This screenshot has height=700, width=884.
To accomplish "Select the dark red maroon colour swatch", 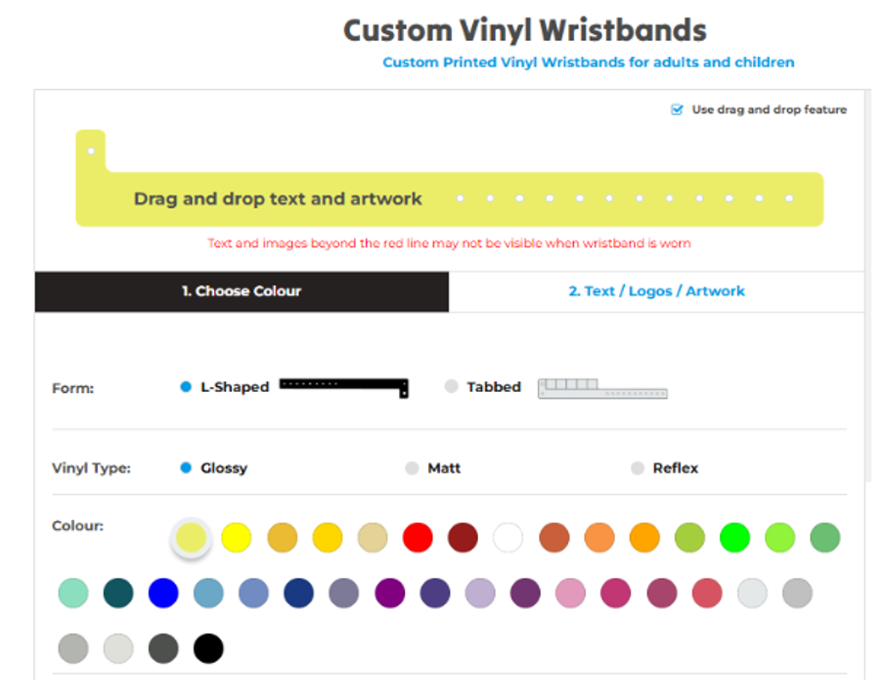I will pos(463,537).
